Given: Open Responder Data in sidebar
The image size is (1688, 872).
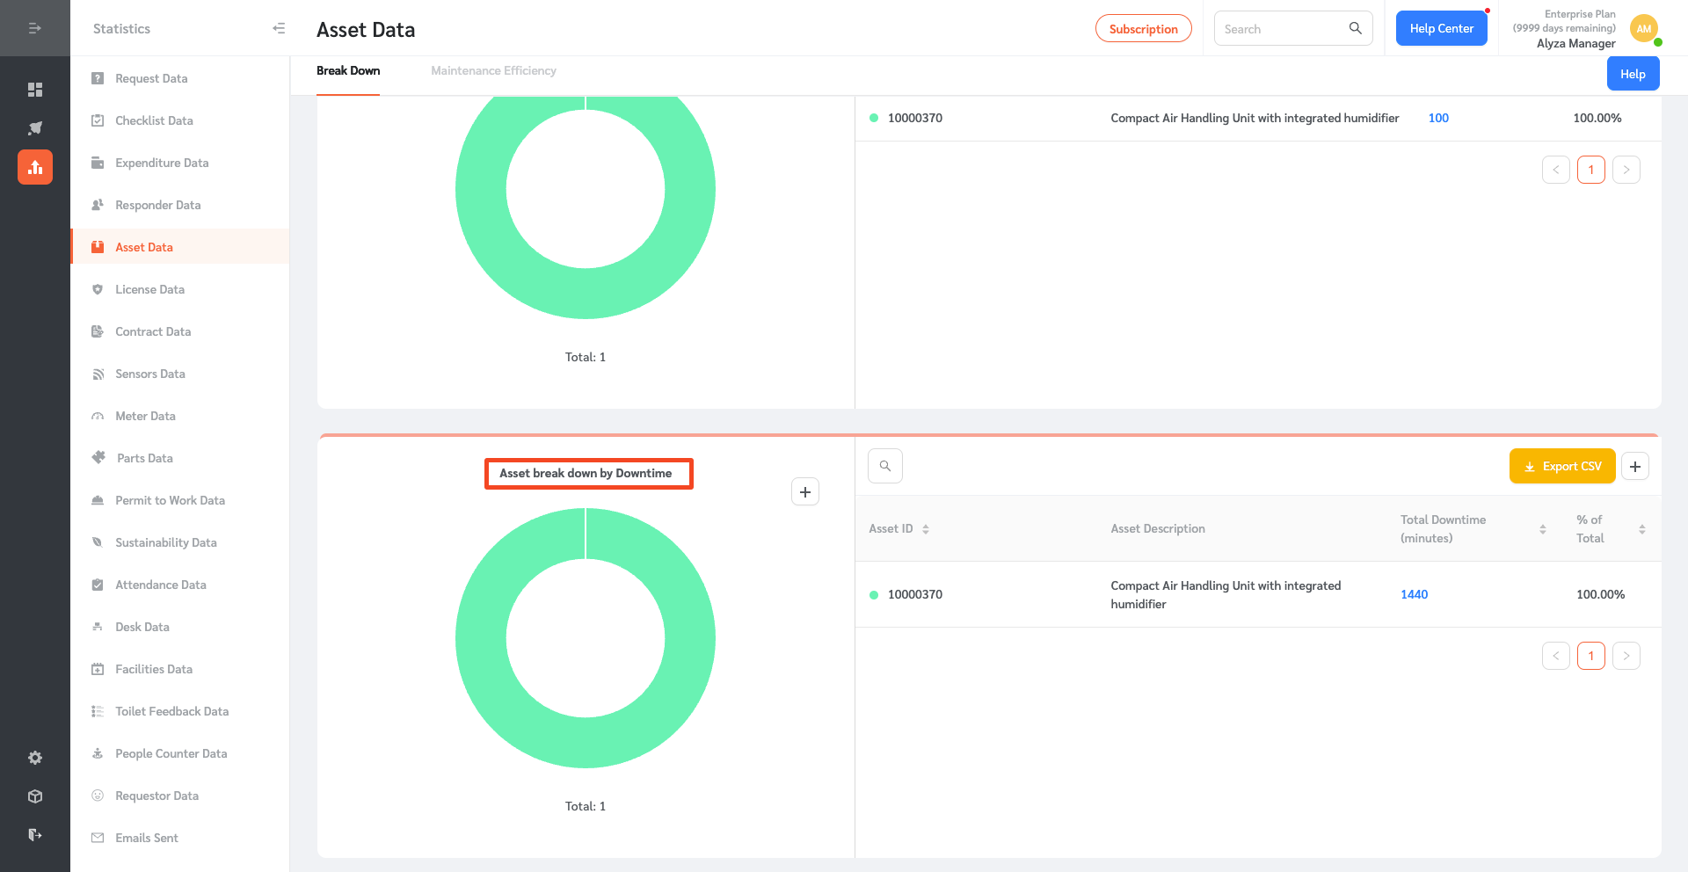Looking at the screenshot, I should pyautogui.click(x=179, y=205).
